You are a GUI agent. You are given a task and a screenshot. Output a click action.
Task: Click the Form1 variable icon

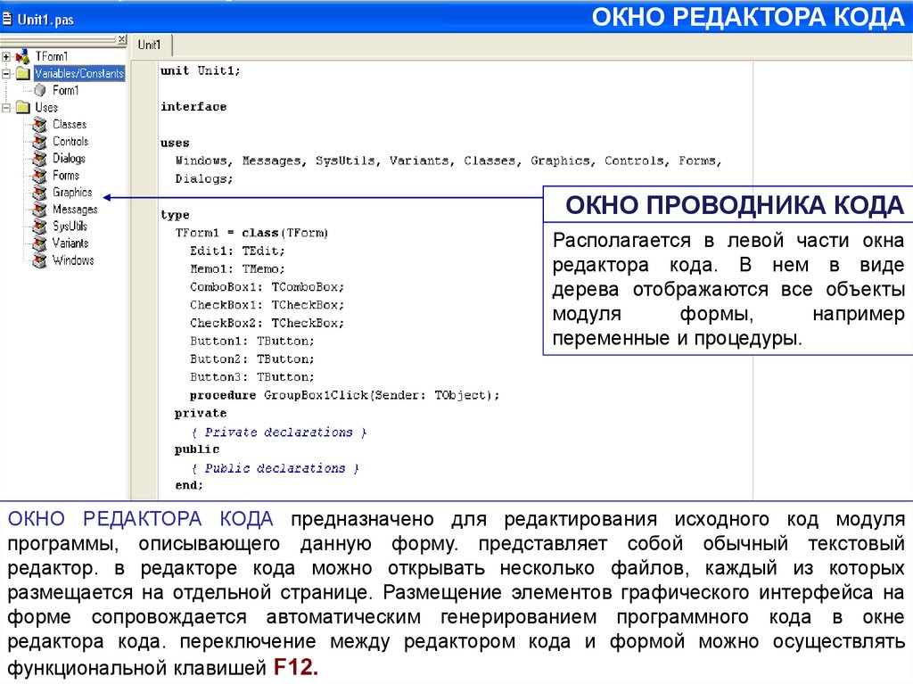click(x=39, y=90)
